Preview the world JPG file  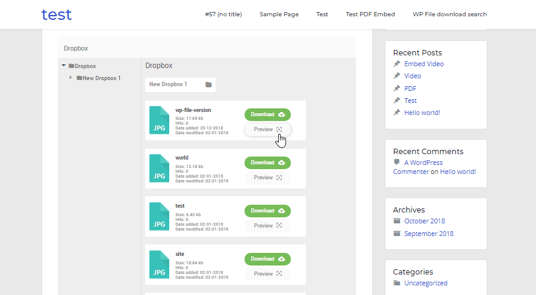tap(267, 178)
